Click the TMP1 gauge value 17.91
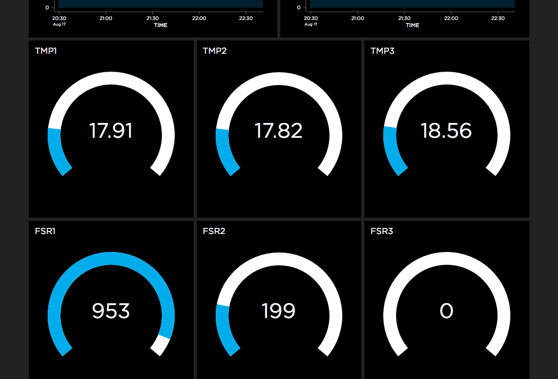 tap(111, 131)
